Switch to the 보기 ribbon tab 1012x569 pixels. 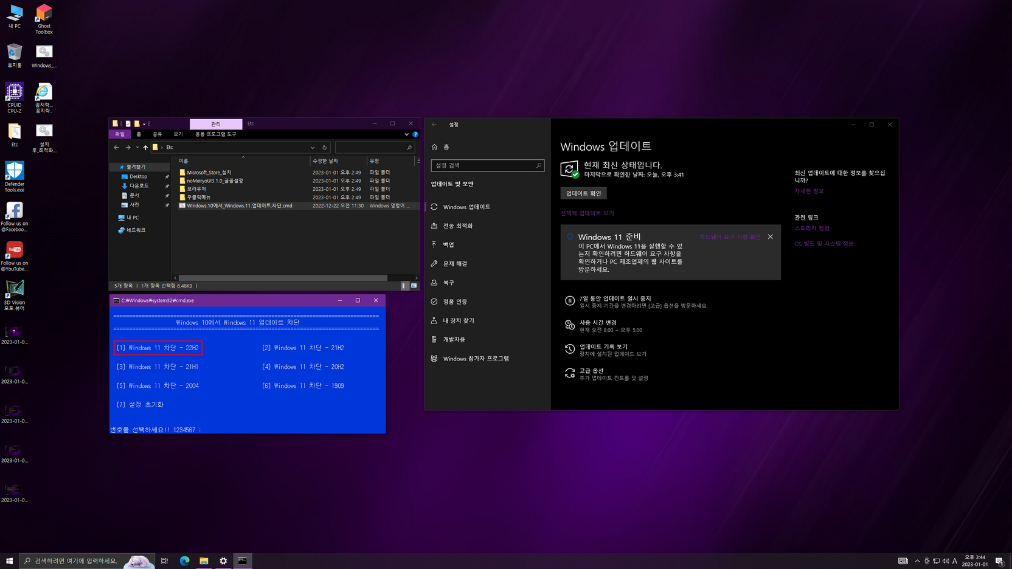click(178, 134)
